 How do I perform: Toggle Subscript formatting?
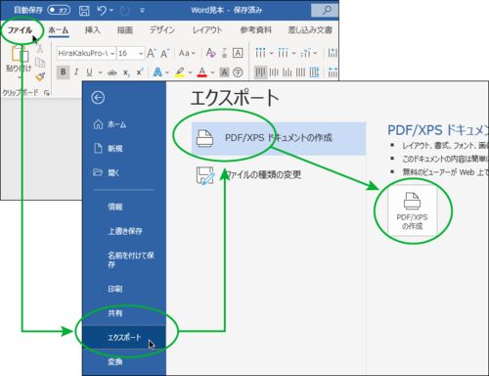(x=126, y=72)
